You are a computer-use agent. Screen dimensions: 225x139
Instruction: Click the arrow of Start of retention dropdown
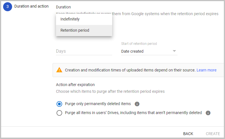174,51
